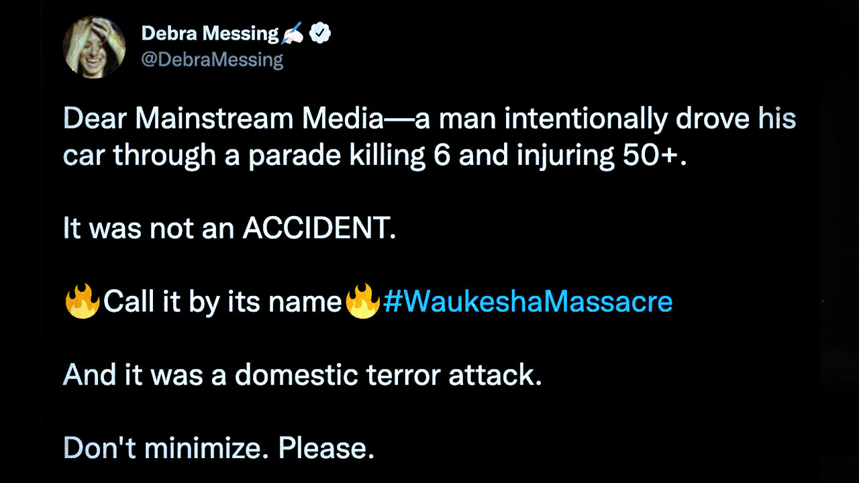Click the line "It was not an ACCIDENT."
Viewport: 859px width, 483px height.
coord(230,228)
